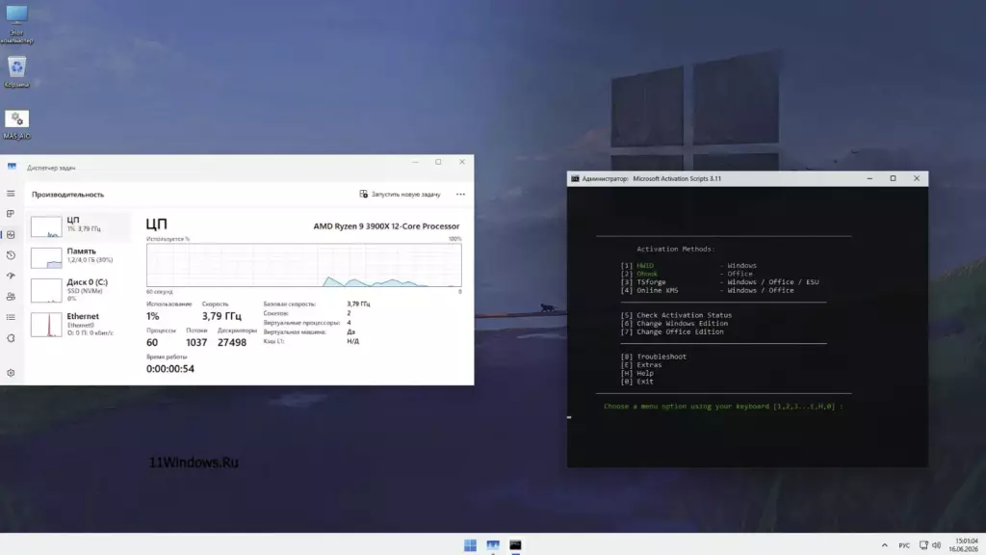This screenshot has width=986, height=555.
Task: Click the 3,79 ГГц speed value
Action: (221, 316)
